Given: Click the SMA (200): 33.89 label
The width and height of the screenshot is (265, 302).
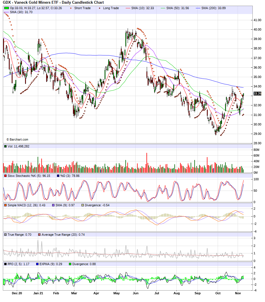Looking at the screenshot, I should 213,8.
